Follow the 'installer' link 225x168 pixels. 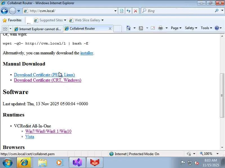point(87,53)
